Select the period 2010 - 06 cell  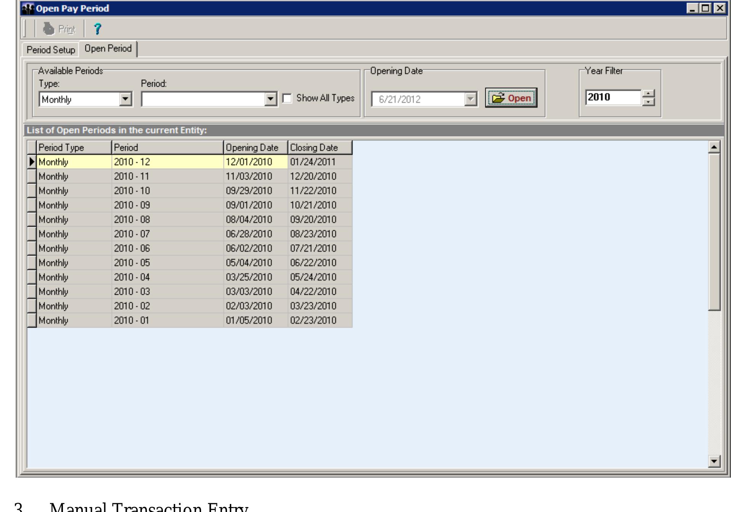click(x=167, y=249)
